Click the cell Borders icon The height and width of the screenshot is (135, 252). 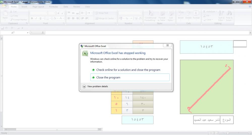48,18
